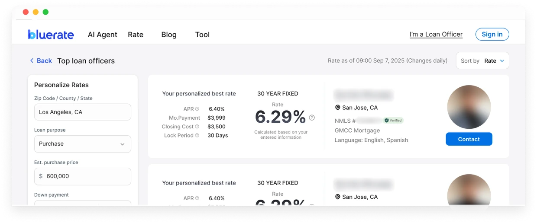
Task: Open the Rate navigation item
Action: 136,35
